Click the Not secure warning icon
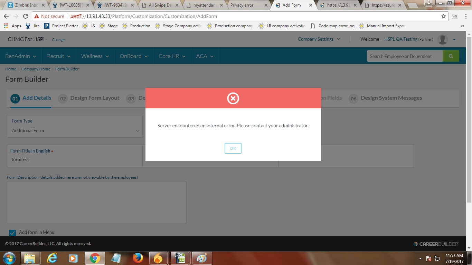Screen dimensions: 472x265 coord(37,16)
